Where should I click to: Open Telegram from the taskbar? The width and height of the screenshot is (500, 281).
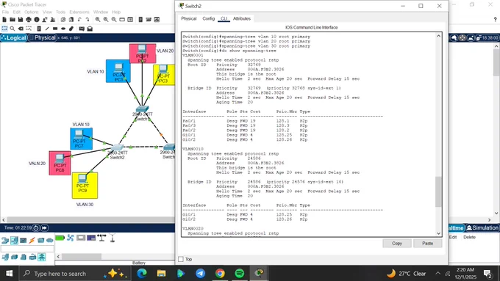tap(200, 274)
